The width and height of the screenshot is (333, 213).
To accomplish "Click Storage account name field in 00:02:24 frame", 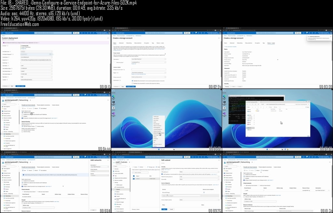I will pyautogui.click(x=148, y=69).
